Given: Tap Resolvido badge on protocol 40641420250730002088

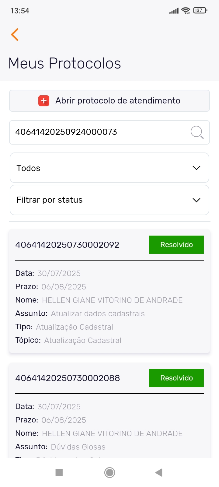Looking at the screenshot, I should pyautogui.click(x=176, y=378).
